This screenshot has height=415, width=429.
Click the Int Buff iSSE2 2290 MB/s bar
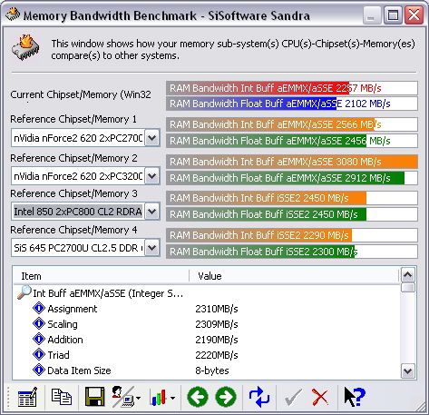click(292, 235)
